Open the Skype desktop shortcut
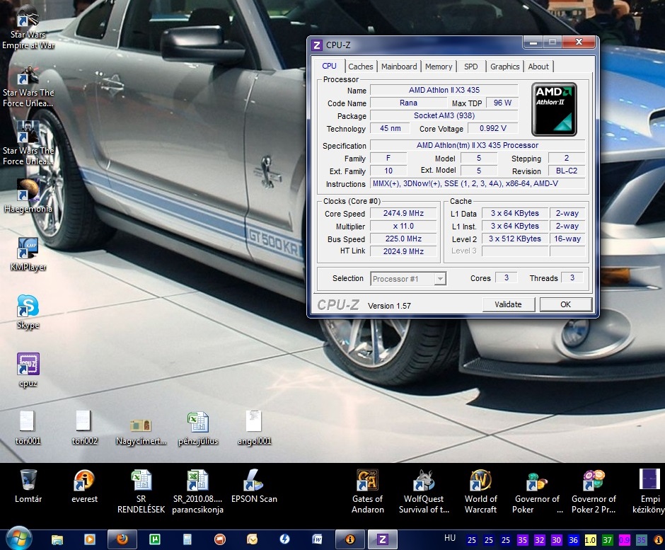 28,312
